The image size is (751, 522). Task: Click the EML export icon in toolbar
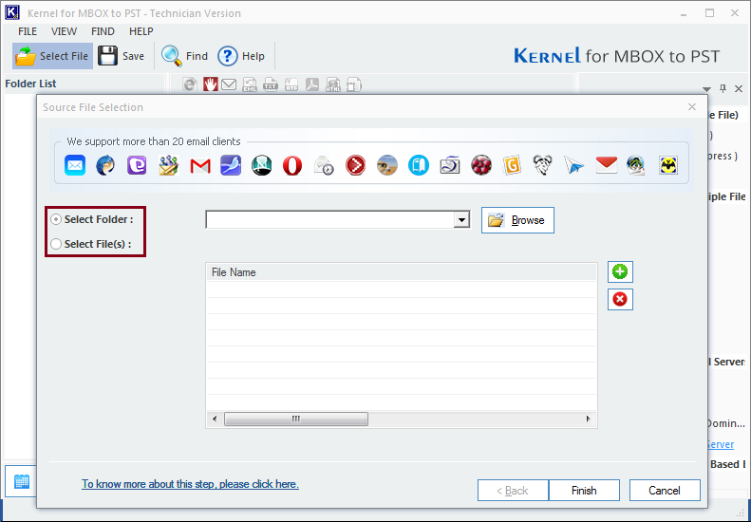tap(250, 84)
